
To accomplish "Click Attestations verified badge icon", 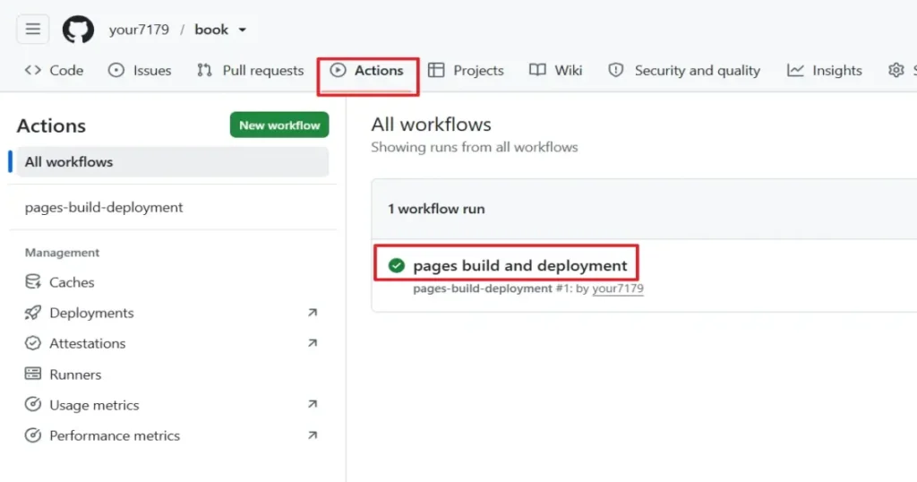I will [x=33, y=343].
